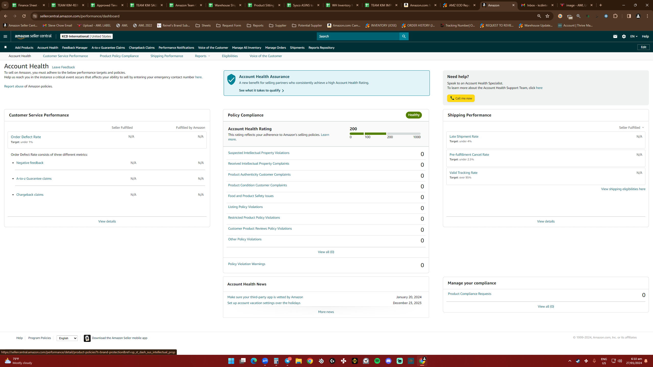Image resolution: width=653 pixels, height=367 pixels.
Task: Open Spotify from the taskbar
Action: pyautogui.click(x=377, y=361)
